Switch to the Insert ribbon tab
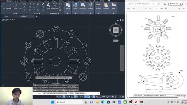 point(16,1)
